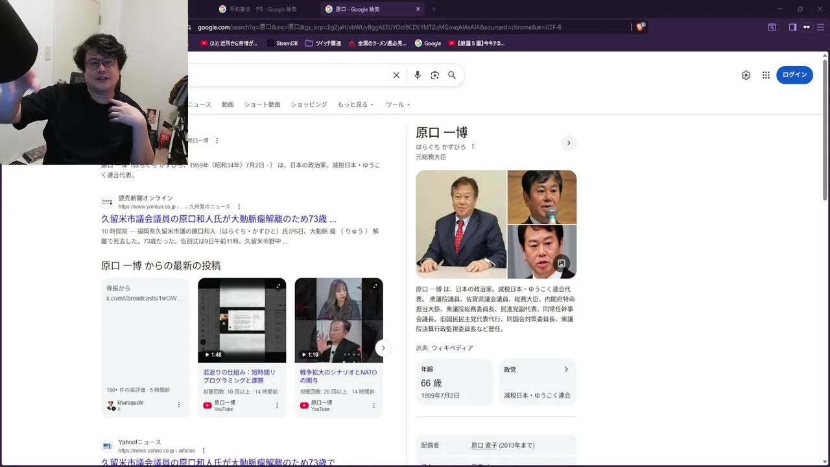Viewport: 830px width, 467px height.
Task: Close the 原口 - Google 検索 tab
Action: pos(418,9)
